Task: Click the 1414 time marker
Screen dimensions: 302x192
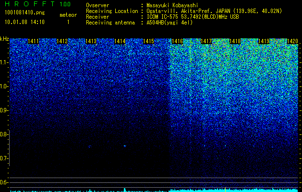Action: point(120,41)
